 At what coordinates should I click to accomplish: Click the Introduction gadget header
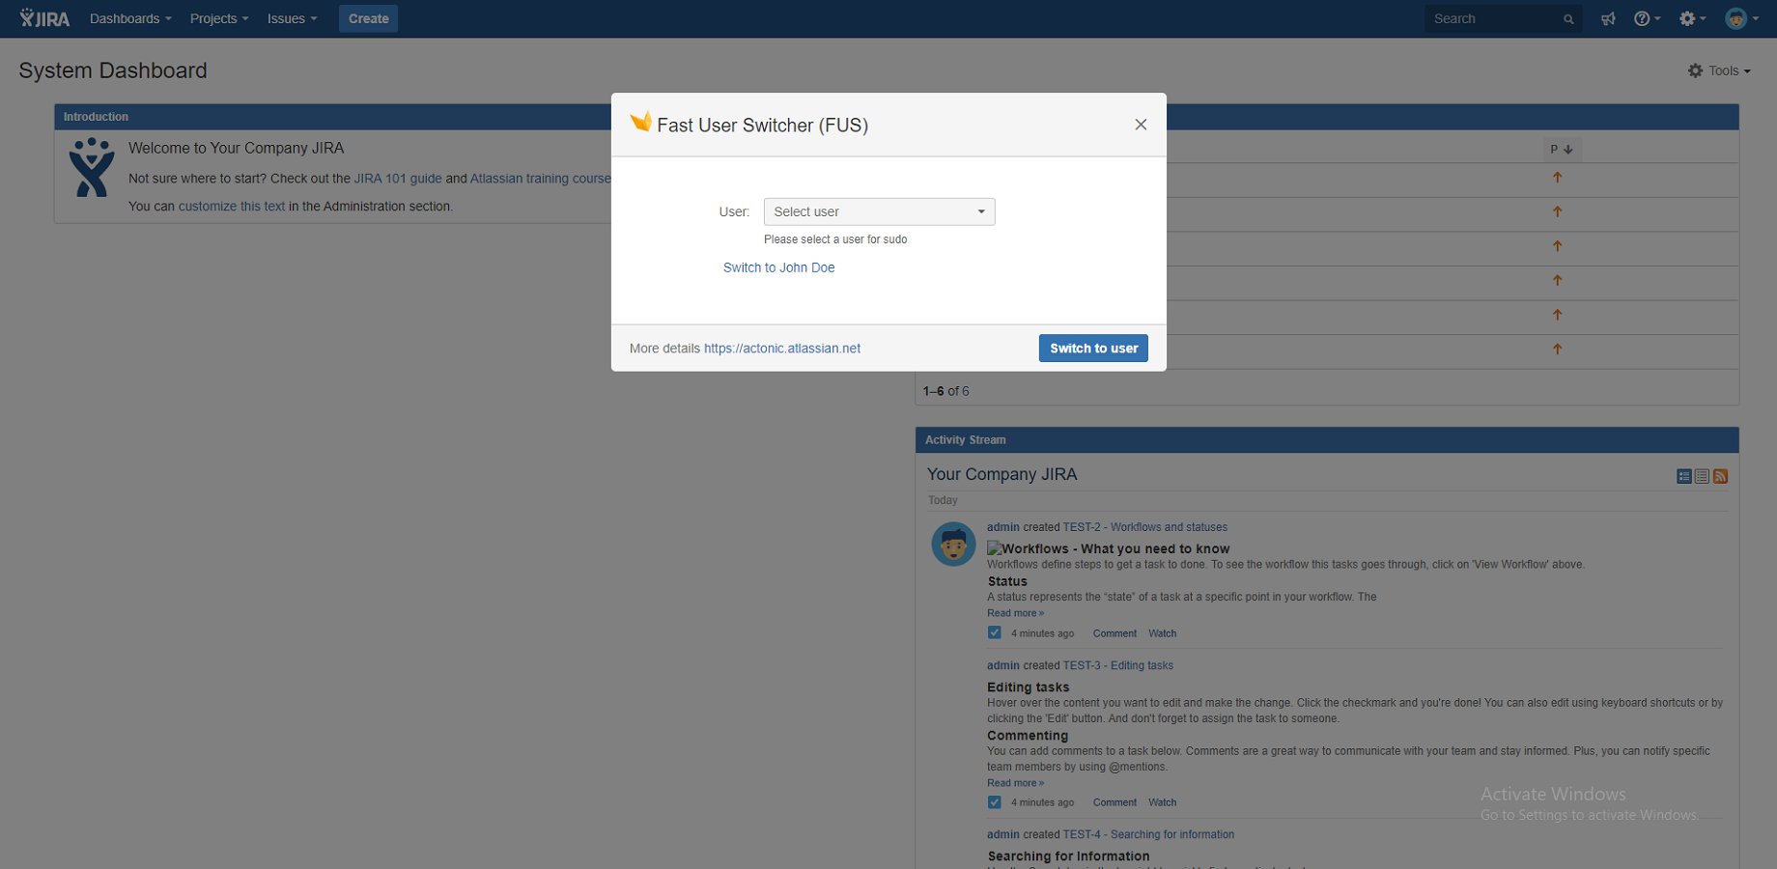pos(332,117)
